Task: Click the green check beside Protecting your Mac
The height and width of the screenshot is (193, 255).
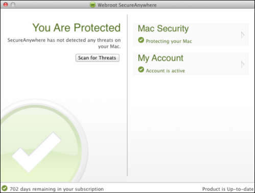Action: (x=141, y=40)
